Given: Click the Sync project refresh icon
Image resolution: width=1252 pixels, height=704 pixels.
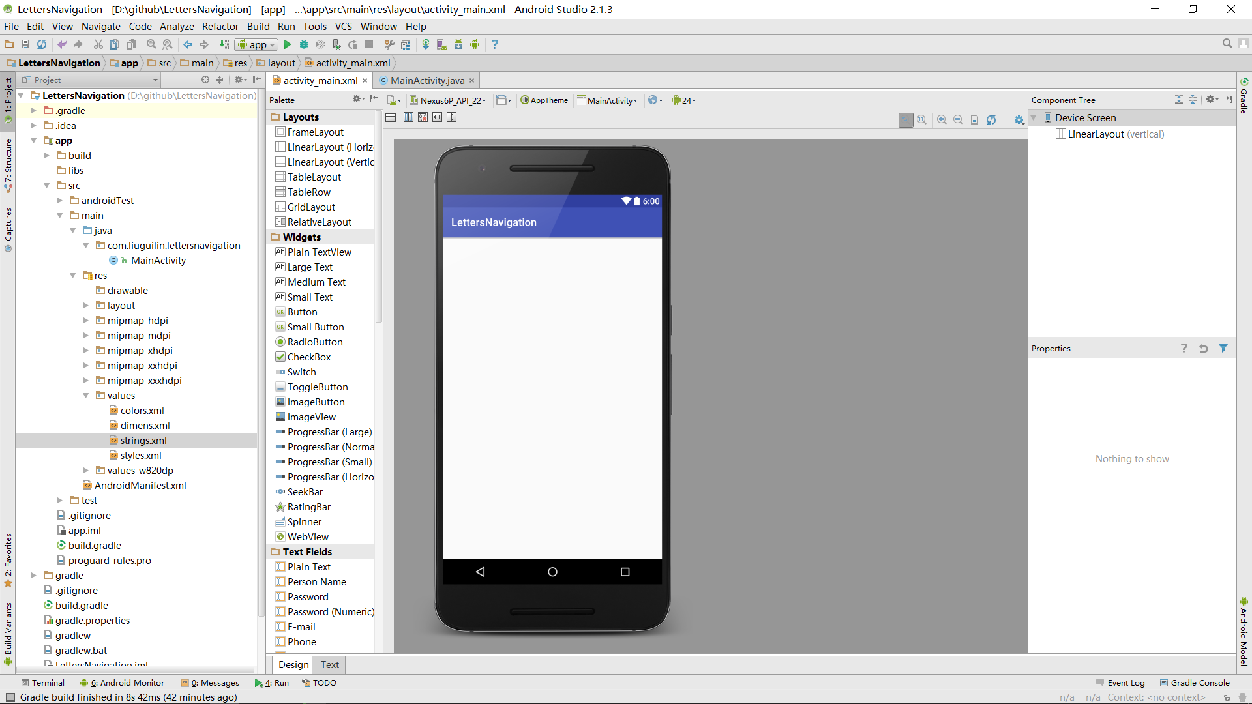Looking at the screenshot, I should 42,44.
